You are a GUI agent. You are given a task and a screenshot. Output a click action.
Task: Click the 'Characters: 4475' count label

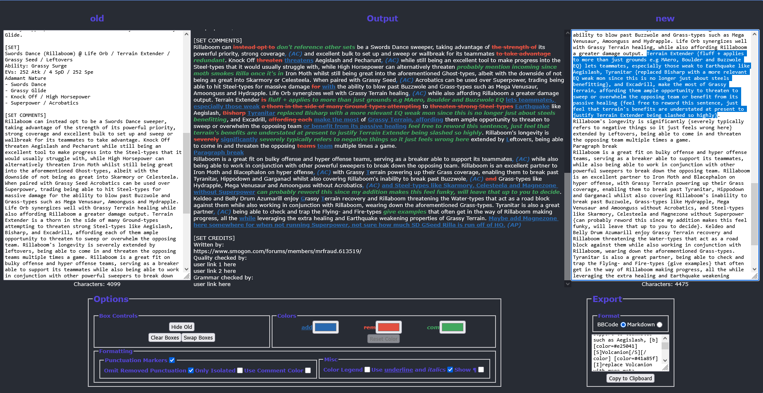tap(665, 284)
